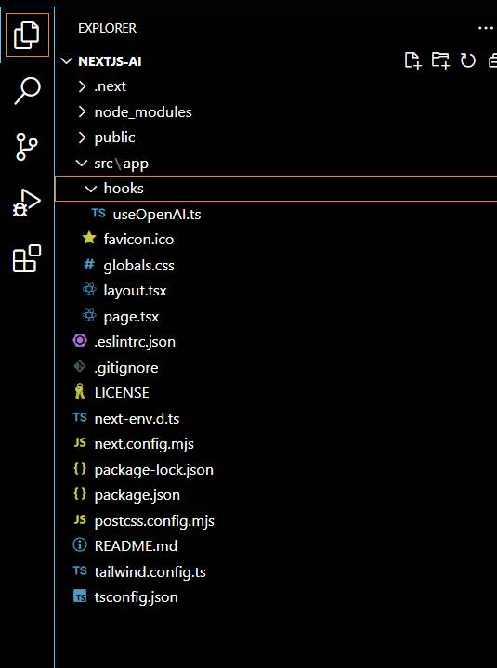The width and height of the screenshot is (497, 668).
Task: Open next-env.d.ts file name
Action: 137,418
